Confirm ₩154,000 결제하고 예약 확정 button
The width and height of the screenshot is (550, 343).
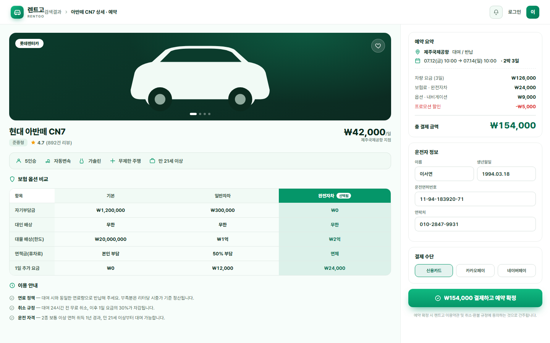click(x=475, y=298)
